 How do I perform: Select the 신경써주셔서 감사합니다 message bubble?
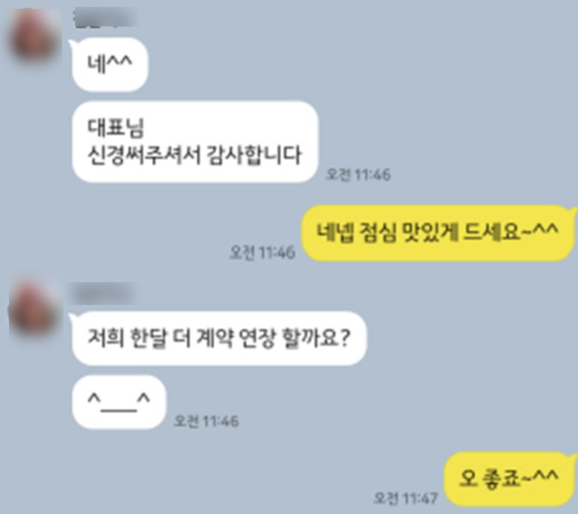tap(195, 142)
